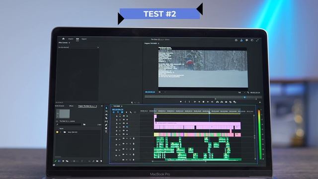Open the Home screen icon in Premiere
The height and width of the screenshot is (179, 318).
click(63, 39)
